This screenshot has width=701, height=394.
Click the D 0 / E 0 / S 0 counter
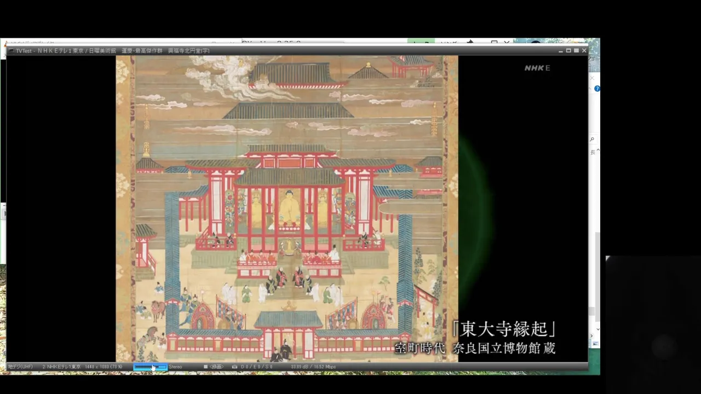257,367
